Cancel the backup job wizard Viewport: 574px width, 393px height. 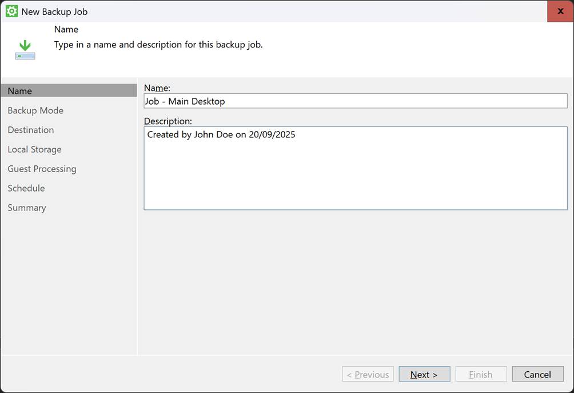(537, 375)
